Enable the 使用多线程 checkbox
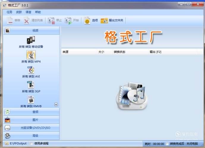The height and width of the screenshot is (148, 205). [x=31, y=144]
